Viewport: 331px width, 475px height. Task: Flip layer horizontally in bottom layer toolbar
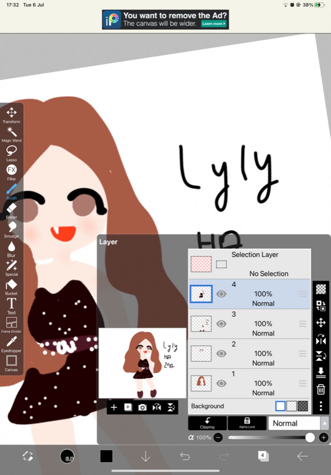point(157,407)
